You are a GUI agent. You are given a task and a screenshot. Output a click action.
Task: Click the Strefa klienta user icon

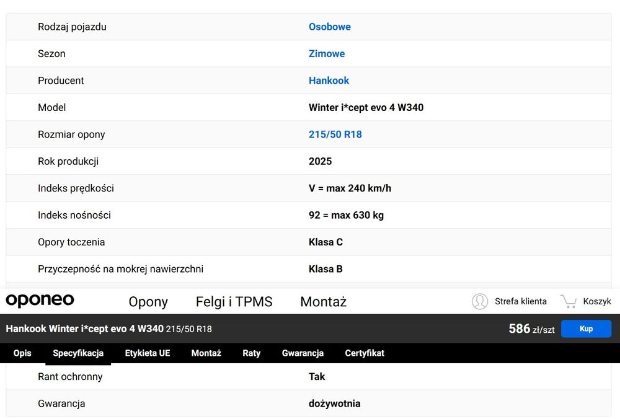click(480, 301)
